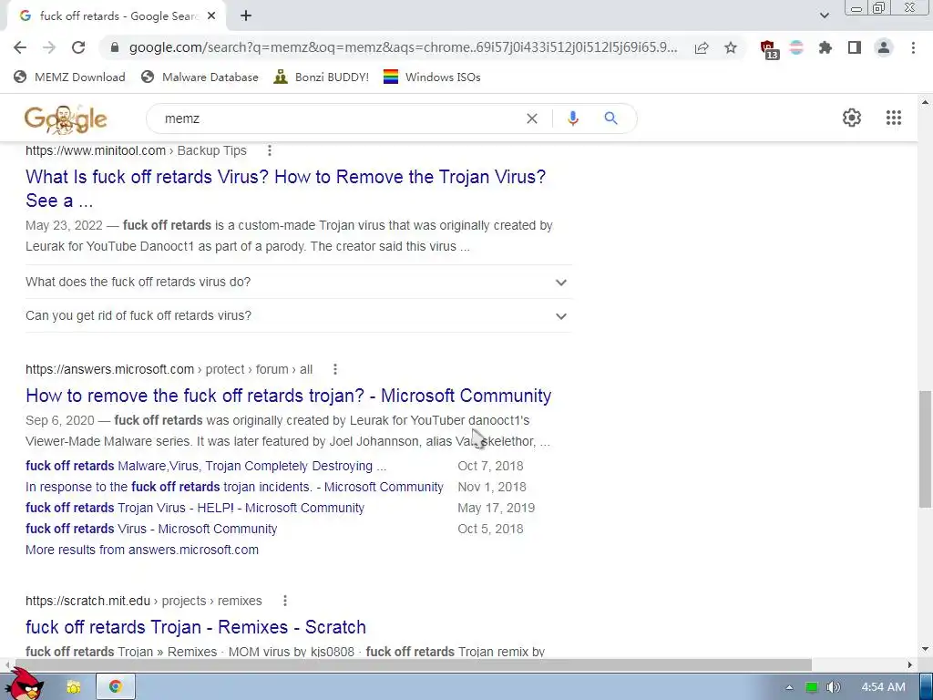Open the Malware Database bookmark
Screen dimensions: 933x700
(x=200, y=77)
